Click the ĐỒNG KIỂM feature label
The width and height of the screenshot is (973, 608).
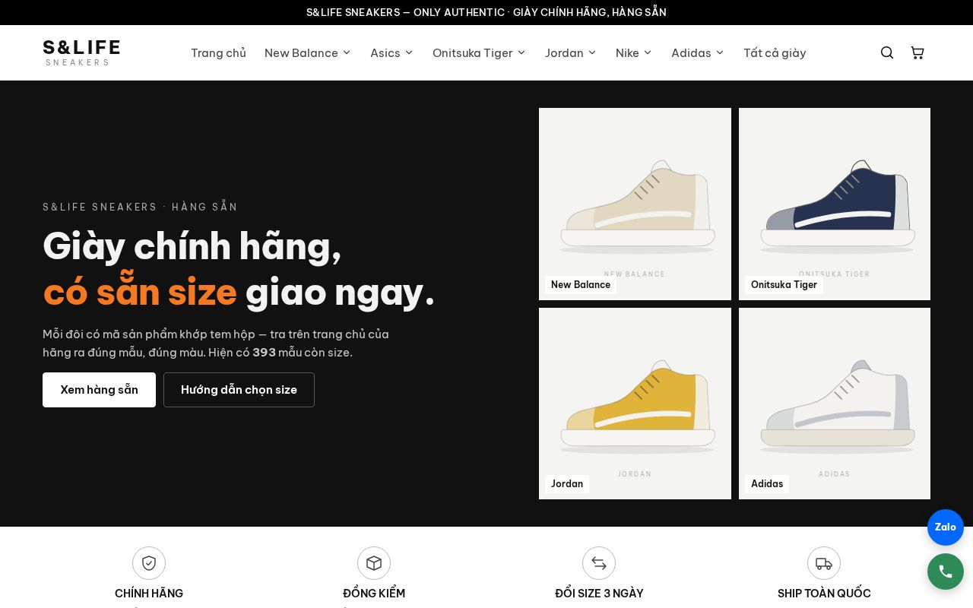pos(374,594)
